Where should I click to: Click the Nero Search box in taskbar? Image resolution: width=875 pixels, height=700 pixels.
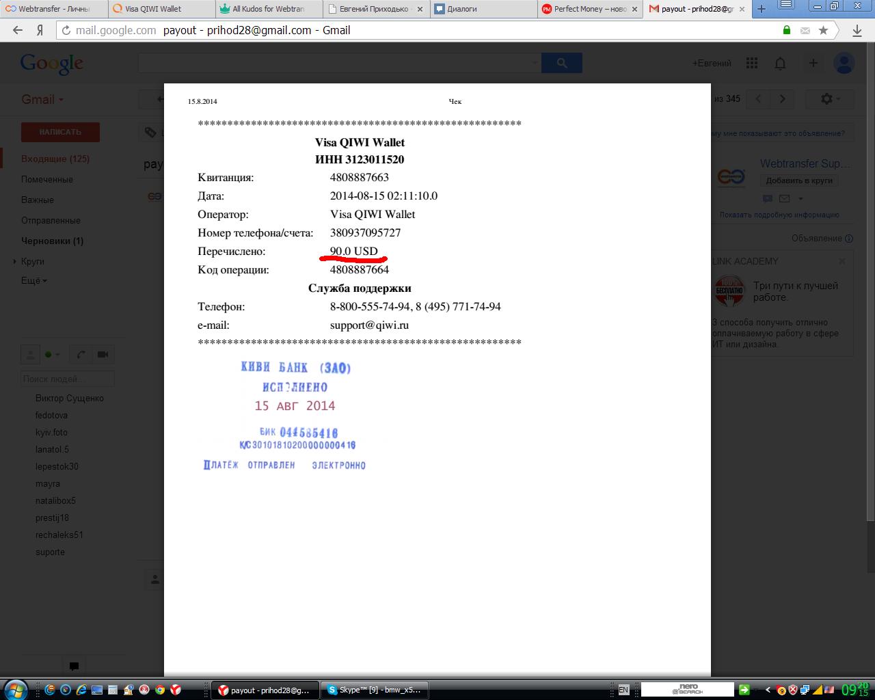(687, 690)
